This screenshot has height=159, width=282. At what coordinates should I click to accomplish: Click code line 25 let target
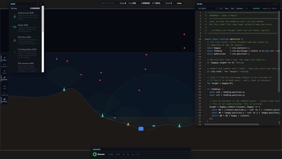click(220, 83)
